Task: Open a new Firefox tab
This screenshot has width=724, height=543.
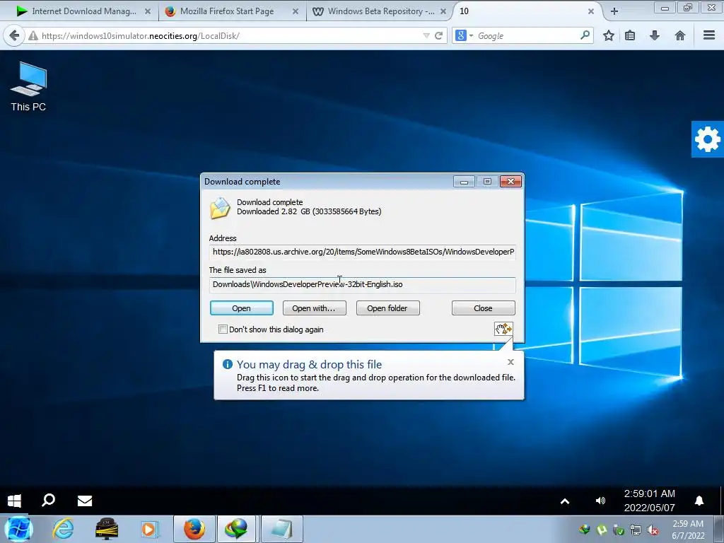Action: coord(614,11)
